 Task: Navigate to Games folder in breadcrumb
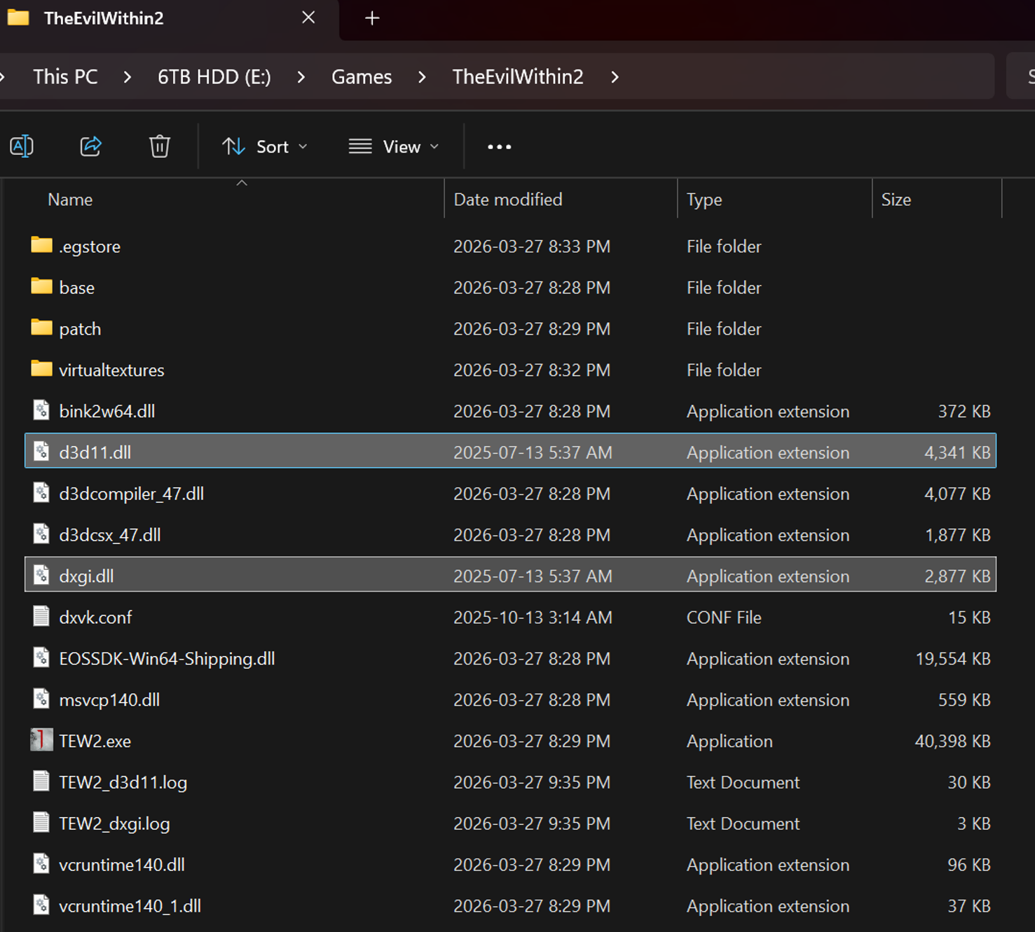[362, 77]
